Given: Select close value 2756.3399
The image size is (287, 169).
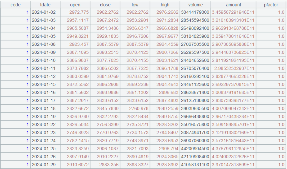Looking at the screenshot, I should point(105,125).
